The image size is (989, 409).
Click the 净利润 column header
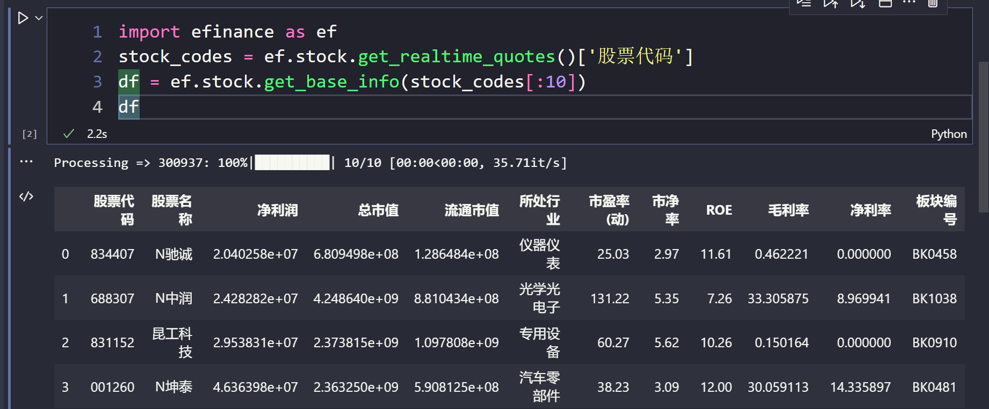click(277, 210)
